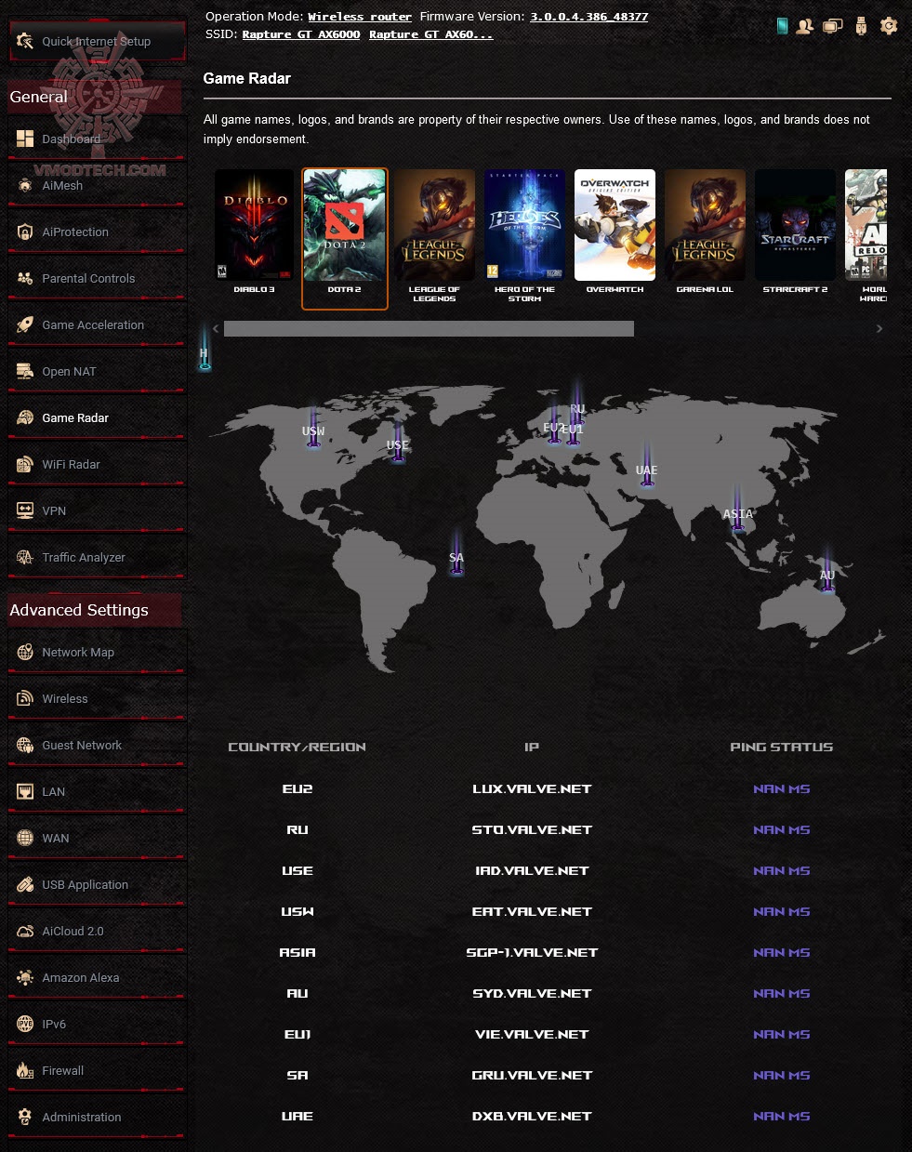Open Amazon Alexa menu item
This screenshot has height=1152, width=912.
click(x=97, y=978)
